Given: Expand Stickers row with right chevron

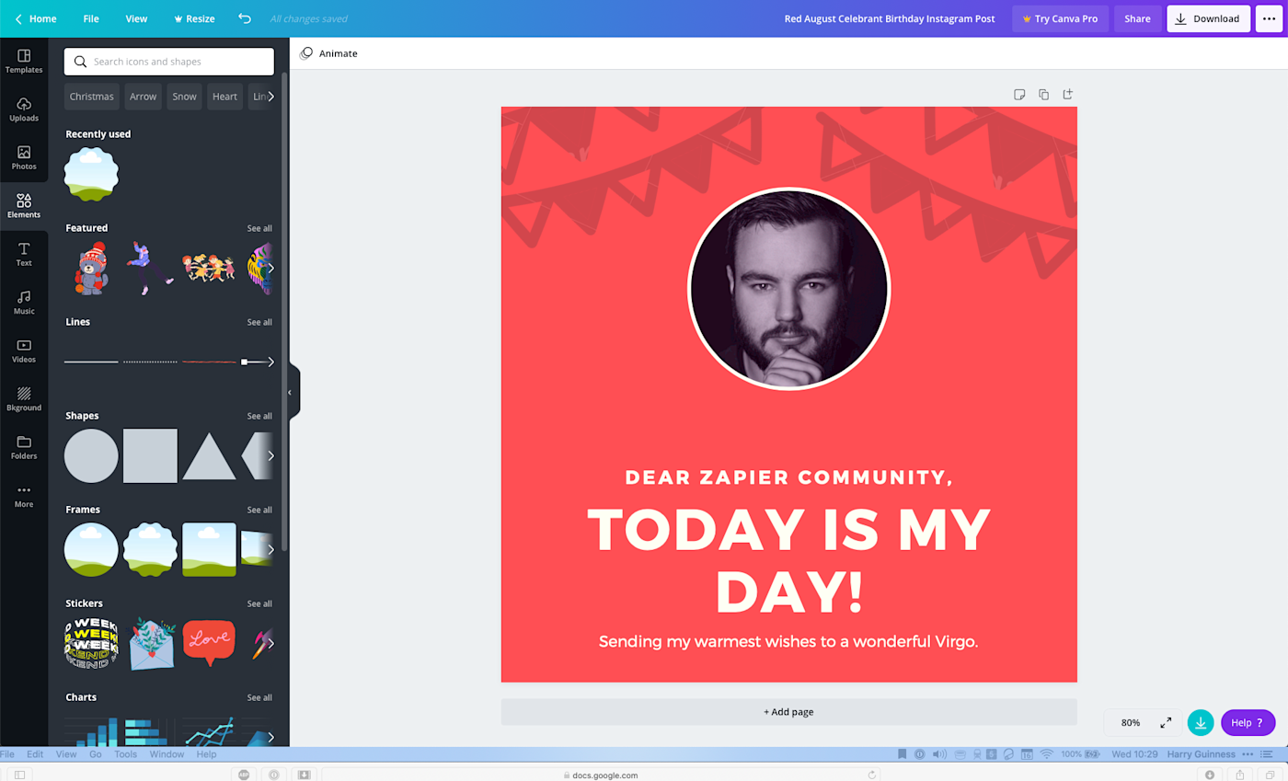Looking at the screenshot, I should (x=270, y=643).
